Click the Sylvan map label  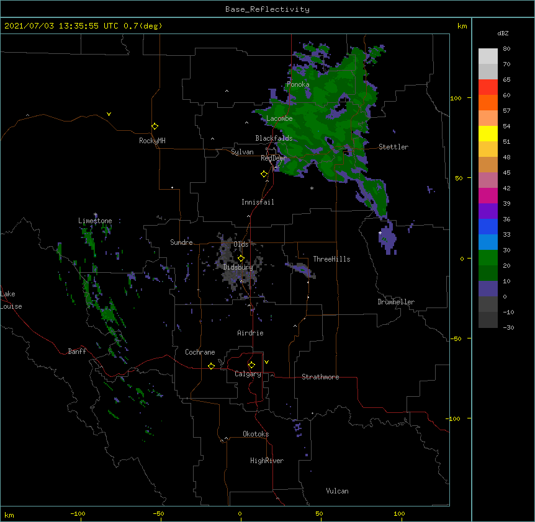[x=242, y=152]
